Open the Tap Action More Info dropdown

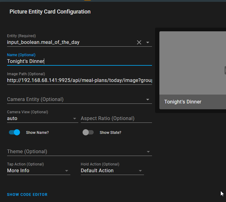click(39, 170)
